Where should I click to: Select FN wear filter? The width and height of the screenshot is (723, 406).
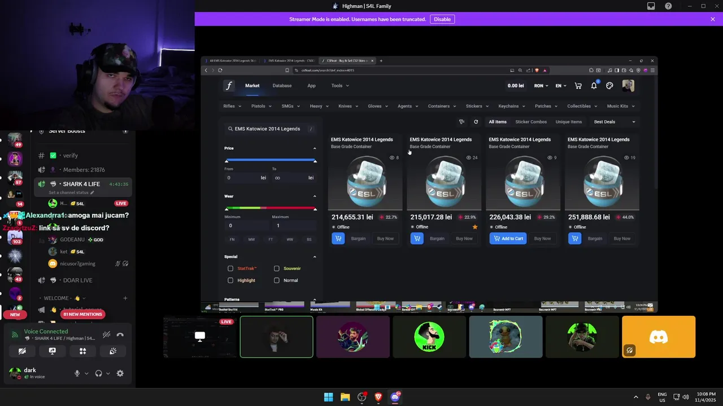(x=232, y=240)
